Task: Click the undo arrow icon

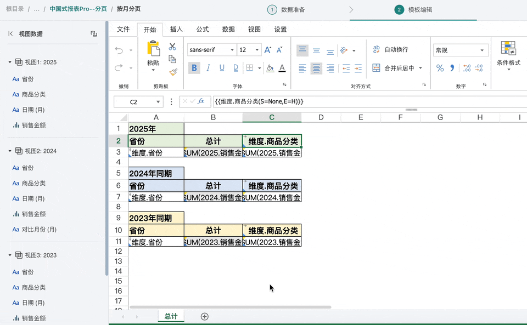Action: (119, 50)
